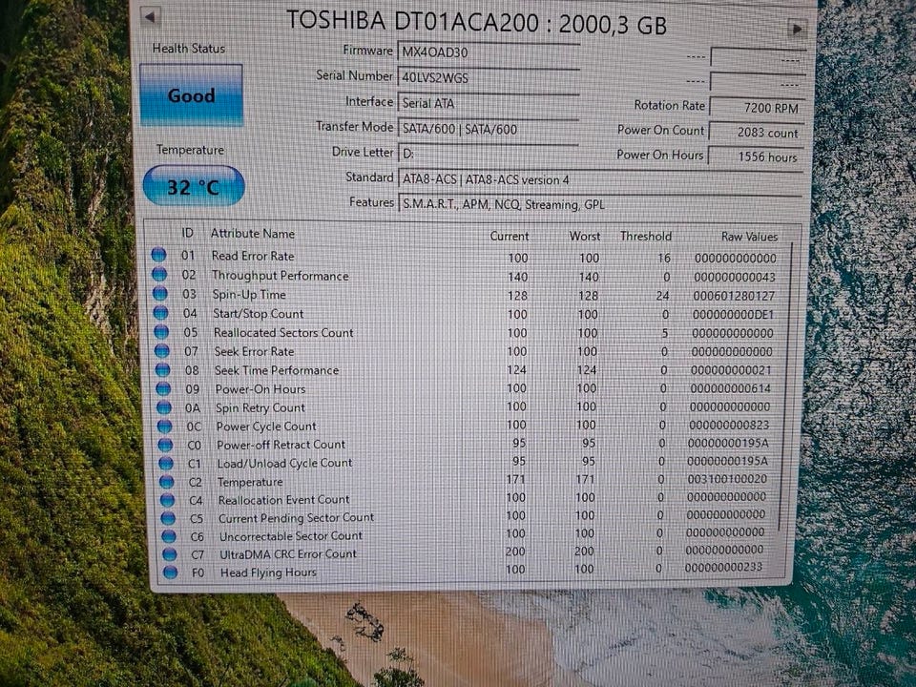
Task: Select the Firmware field MX4OAD30
Action: coord(489,52)
